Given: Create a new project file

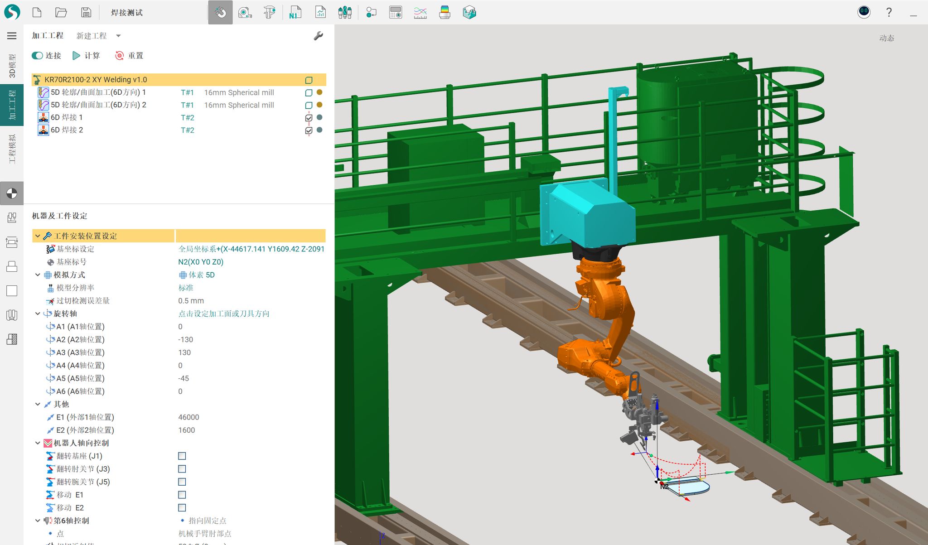Looking at the screenshot, I should click(37, 12).
